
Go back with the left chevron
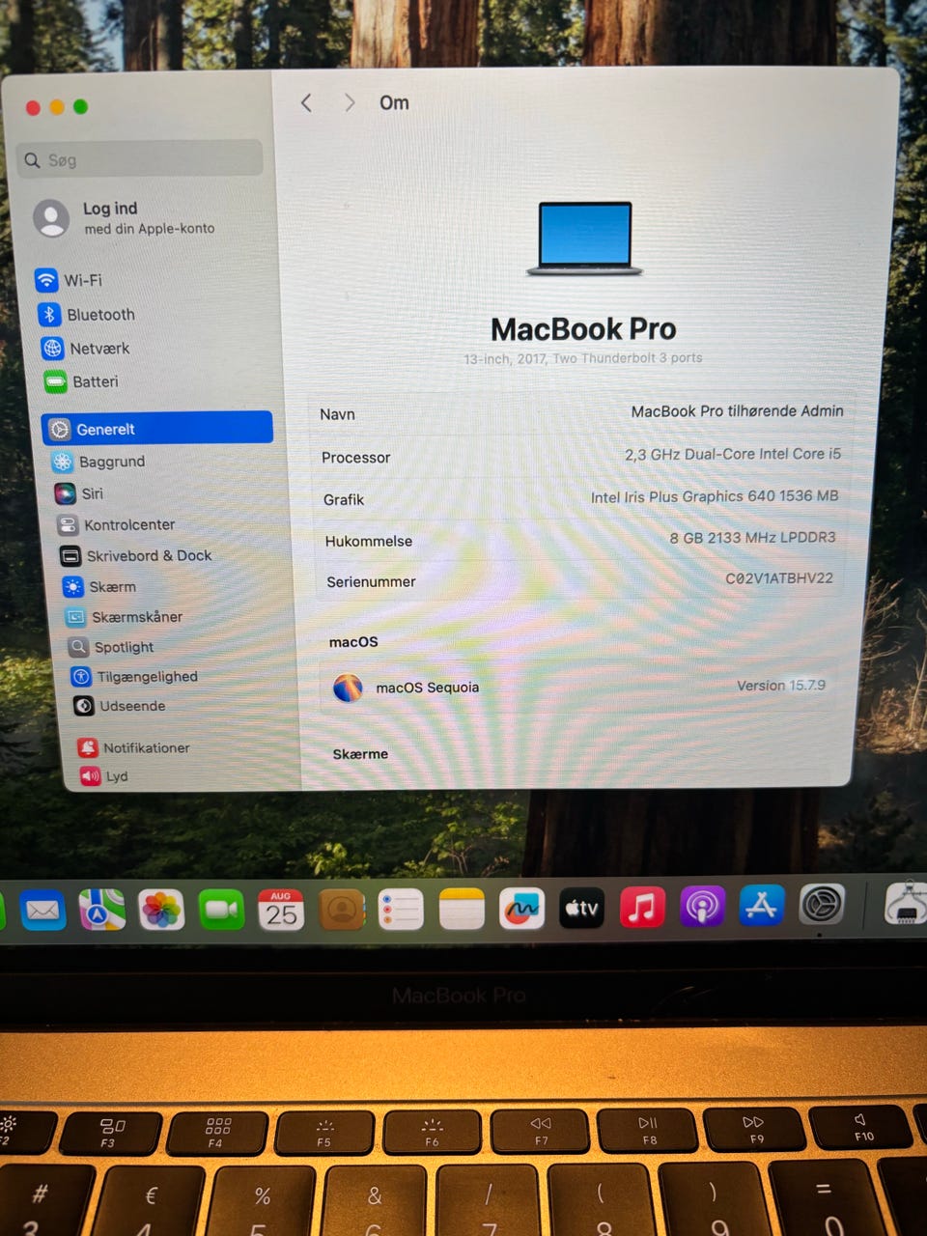coord(306,102)
